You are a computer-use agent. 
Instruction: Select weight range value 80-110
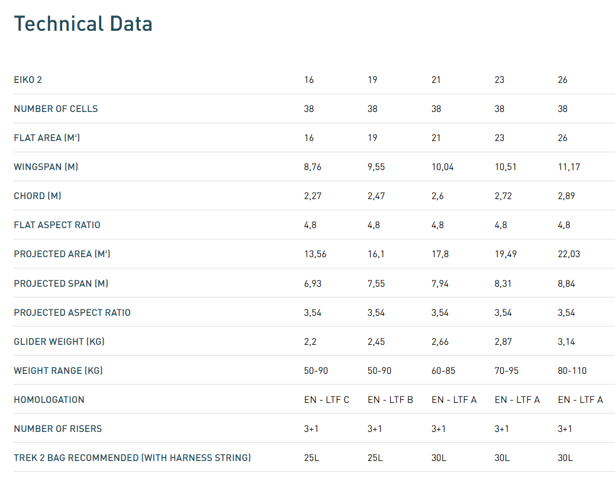(572, 371)
